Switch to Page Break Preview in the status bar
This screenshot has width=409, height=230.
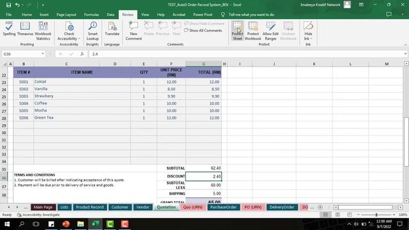[x=350, y=215]
